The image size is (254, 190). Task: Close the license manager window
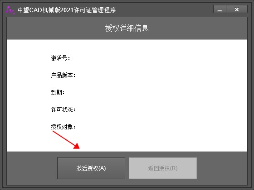coord(237,9)
